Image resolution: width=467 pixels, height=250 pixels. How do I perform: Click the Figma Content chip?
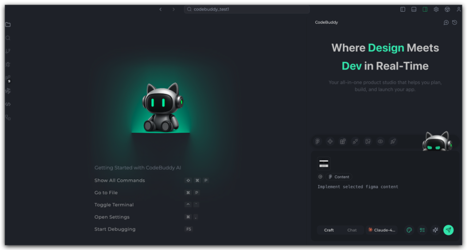point(339,177)
